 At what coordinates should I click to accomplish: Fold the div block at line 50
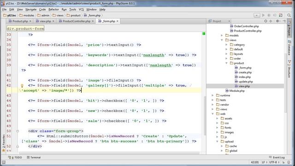click(18, 131)
